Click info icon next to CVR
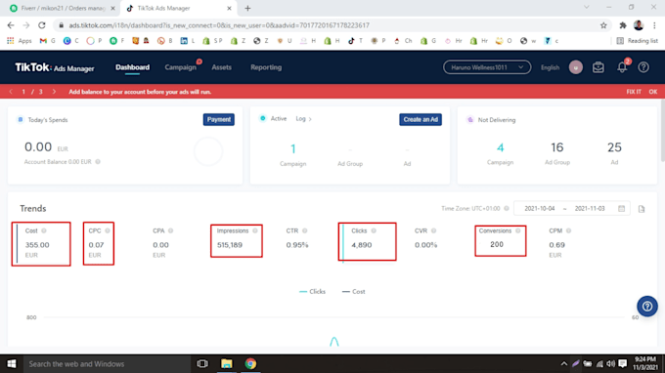The height and width of the screenshot is (373, 665). click(433, 230)
